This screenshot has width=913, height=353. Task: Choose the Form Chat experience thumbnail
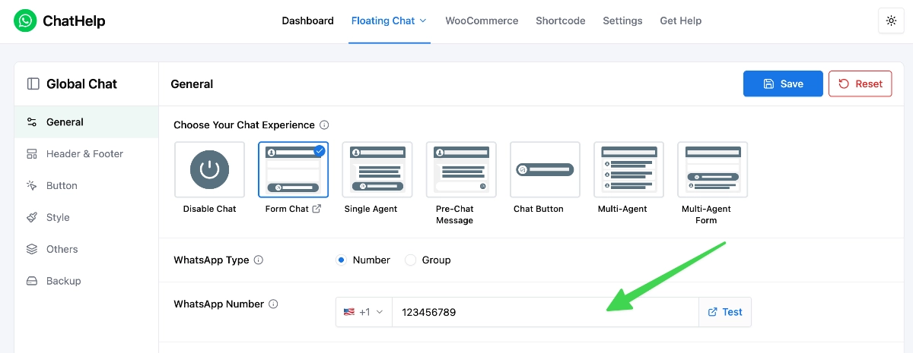pos(294,169)
